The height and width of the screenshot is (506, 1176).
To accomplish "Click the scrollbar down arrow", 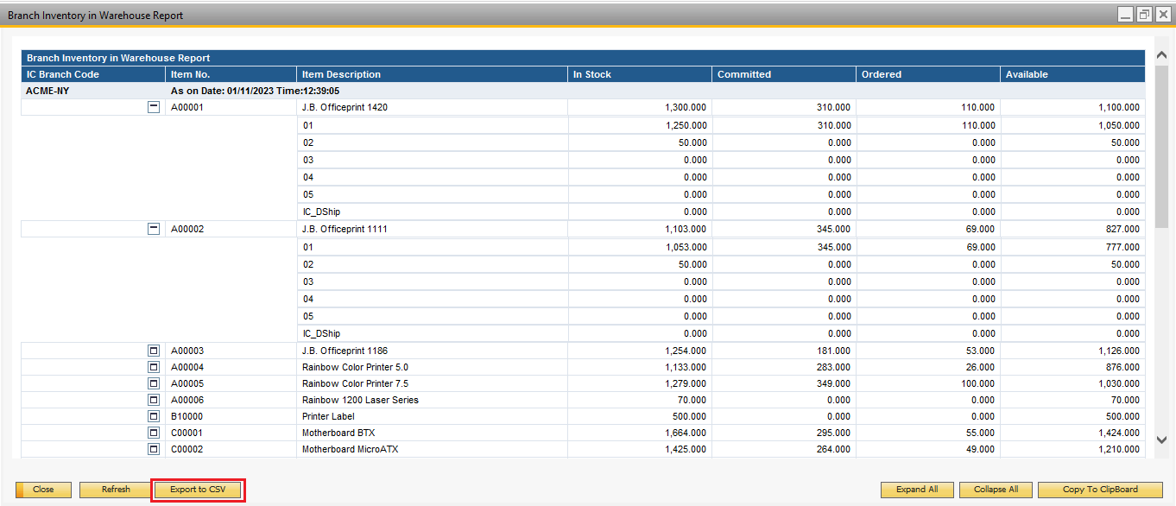I will click(1161, 440).
